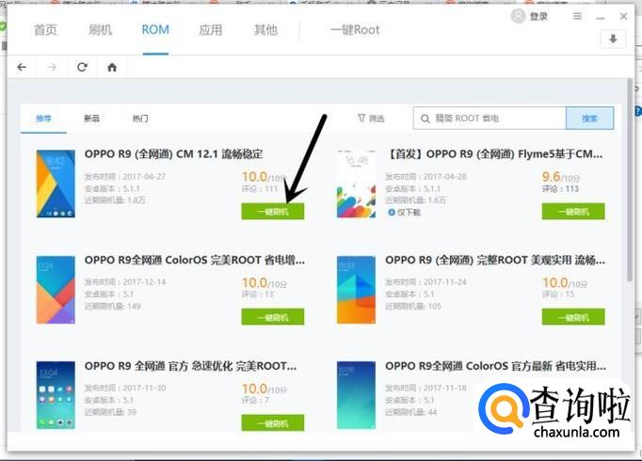642x461 pixels.
Task: Click 一键刷机 for OPPO R9 Flyme5 ROM
Action: 573,212
